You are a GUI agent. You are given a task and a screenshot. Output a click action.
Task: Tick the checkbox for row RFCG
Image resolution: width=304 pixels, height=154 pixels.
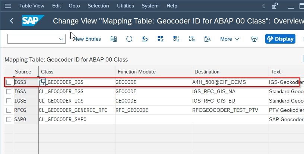click(9, 110)
